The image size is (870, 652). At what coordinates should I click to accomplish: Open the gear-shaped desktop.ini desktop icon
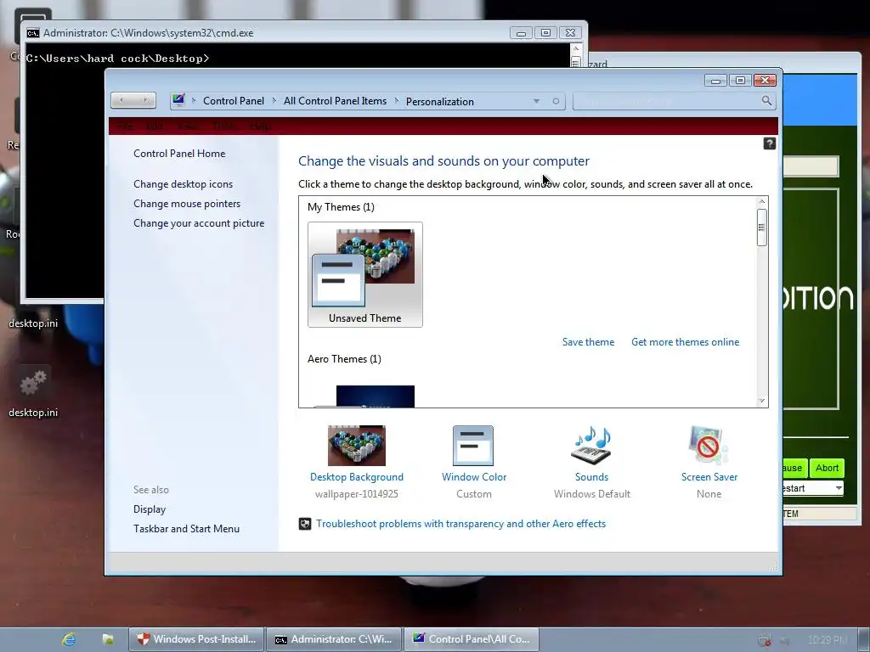pyautogui.click(x=33, y=384)
